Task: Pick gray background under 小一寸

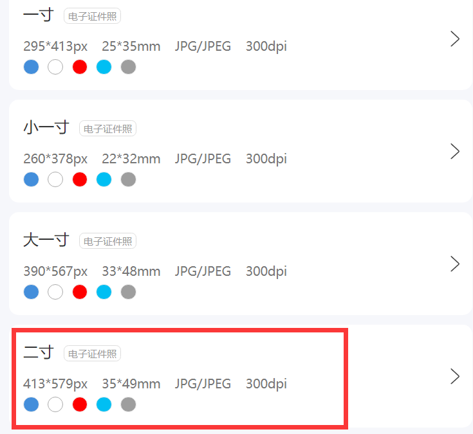Action: pyautogui.click(x=128, y=179)
